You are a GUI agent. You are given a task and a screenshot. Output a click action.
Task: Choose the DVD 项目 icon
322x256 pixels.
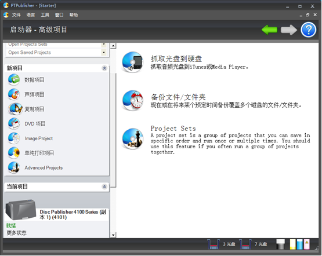[x=14, y=123]
